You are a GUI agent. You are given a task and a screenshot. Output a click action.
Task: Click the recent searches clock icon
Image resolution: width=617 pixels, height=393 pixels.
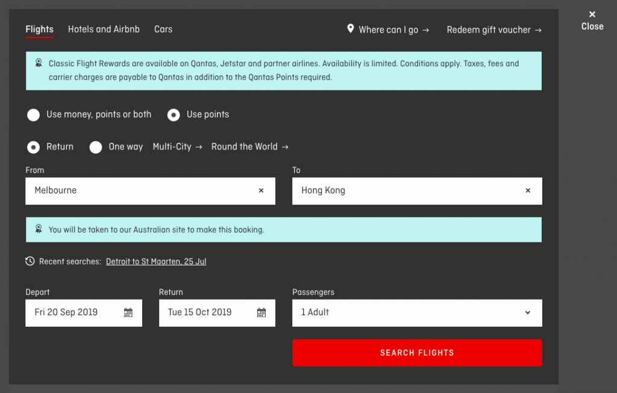point(30,261)
